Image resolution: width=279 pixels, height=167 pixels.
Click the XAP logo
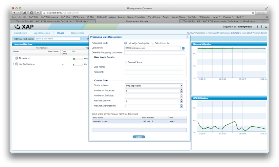coord(24,27)
